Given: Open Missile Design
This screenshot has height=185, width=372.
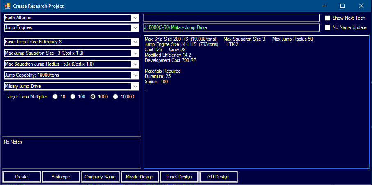Looking at the screenshot, I should (x=139, y=177).
